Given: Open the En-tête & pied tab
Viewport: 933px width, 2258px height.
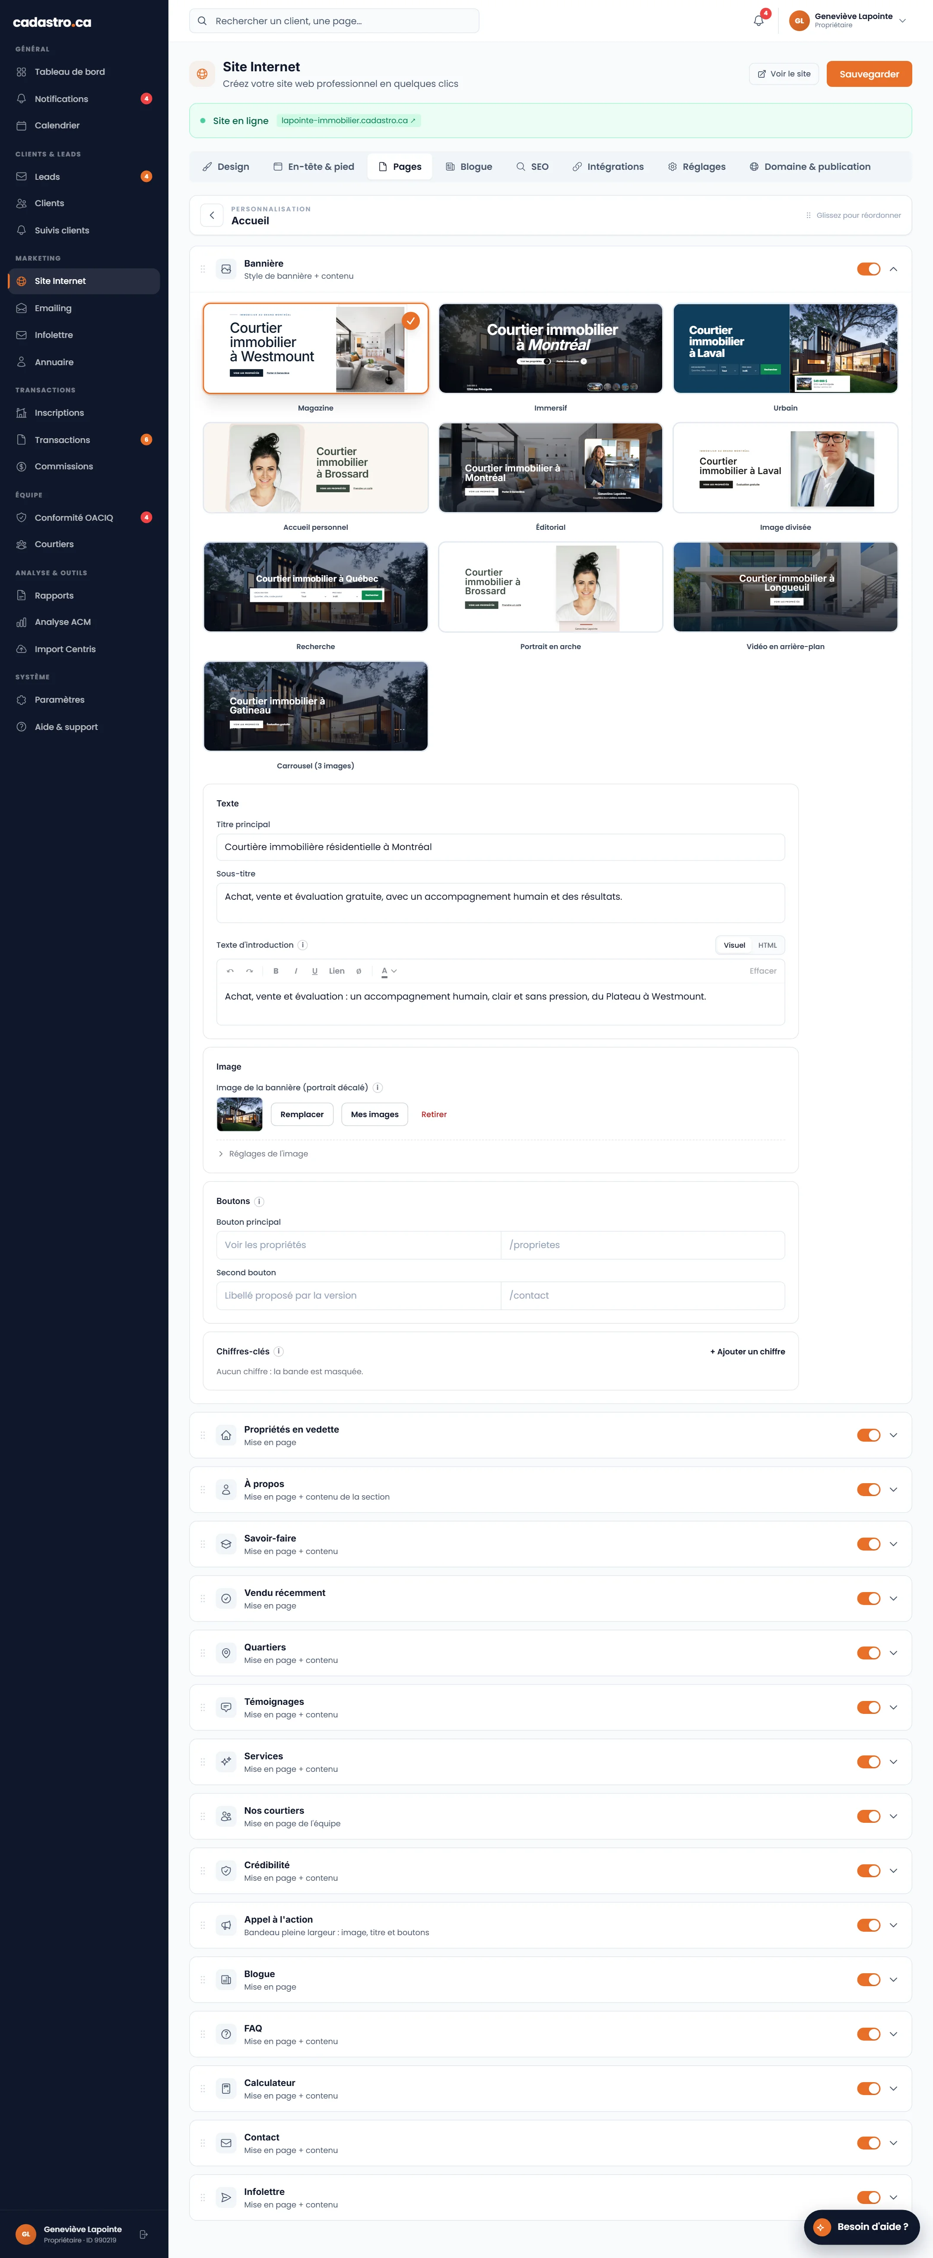Looking at the screenshot, I should click(314, 166).
